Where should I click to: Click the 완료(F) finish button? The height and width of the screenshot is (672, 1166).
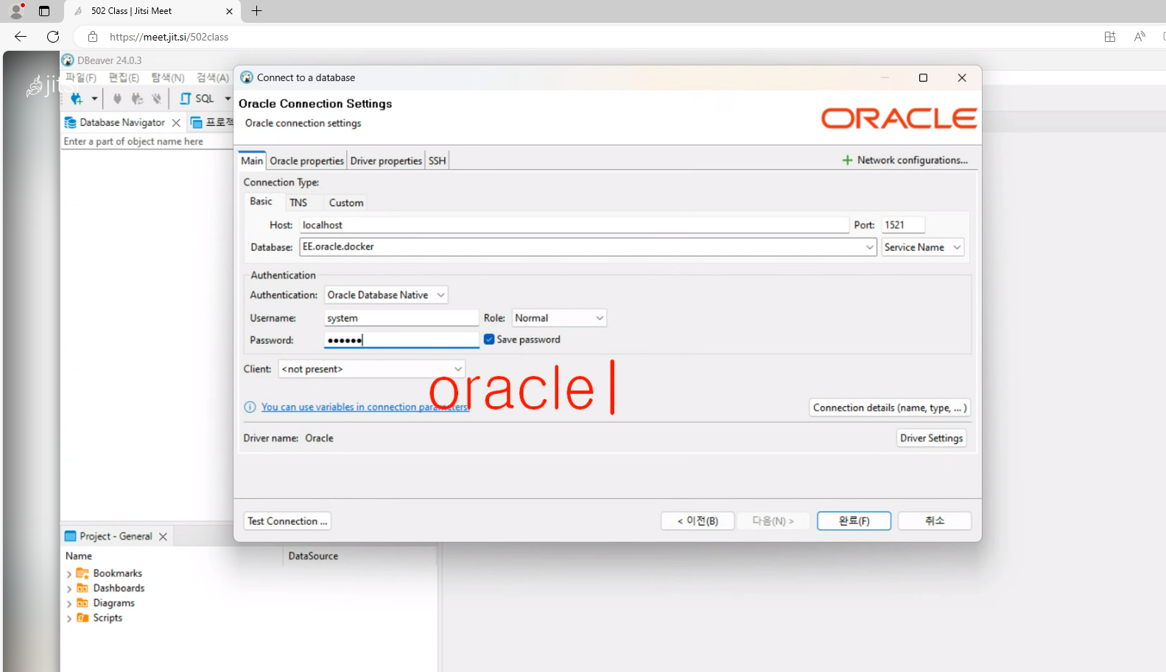pyautogui.click(x=854, y=521)
